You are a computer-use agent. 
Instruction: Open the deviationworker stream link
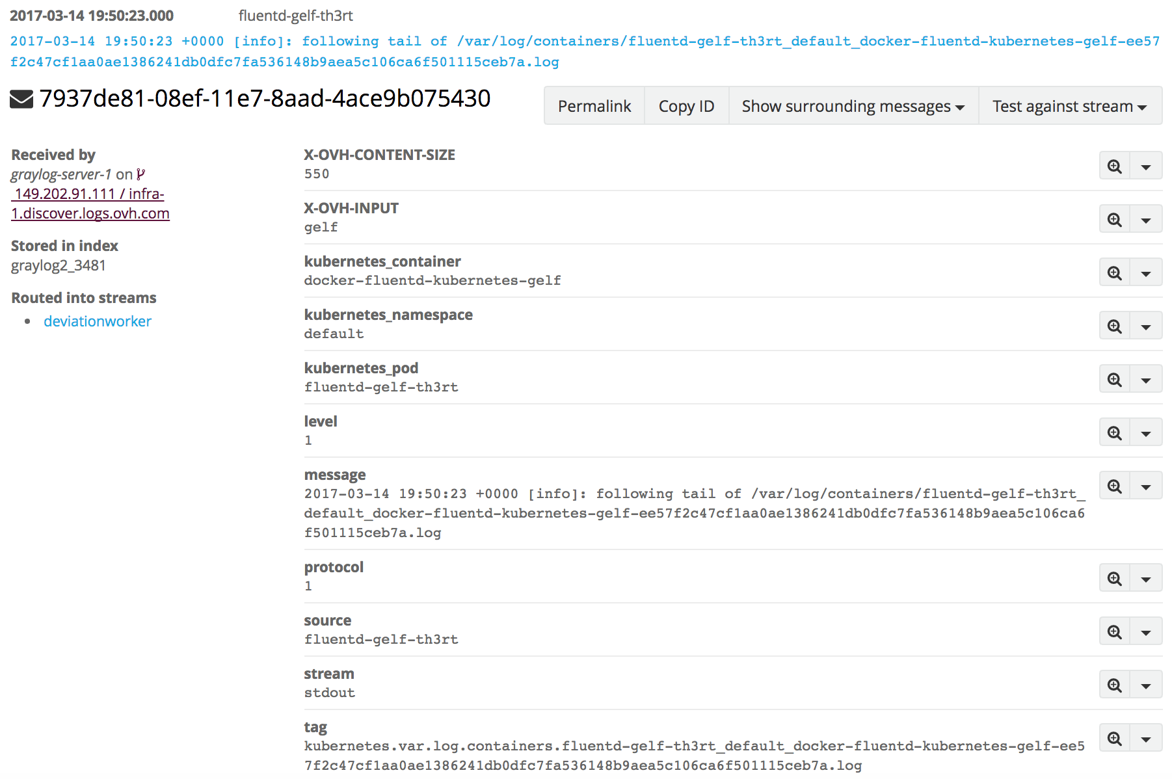[98, 321]
